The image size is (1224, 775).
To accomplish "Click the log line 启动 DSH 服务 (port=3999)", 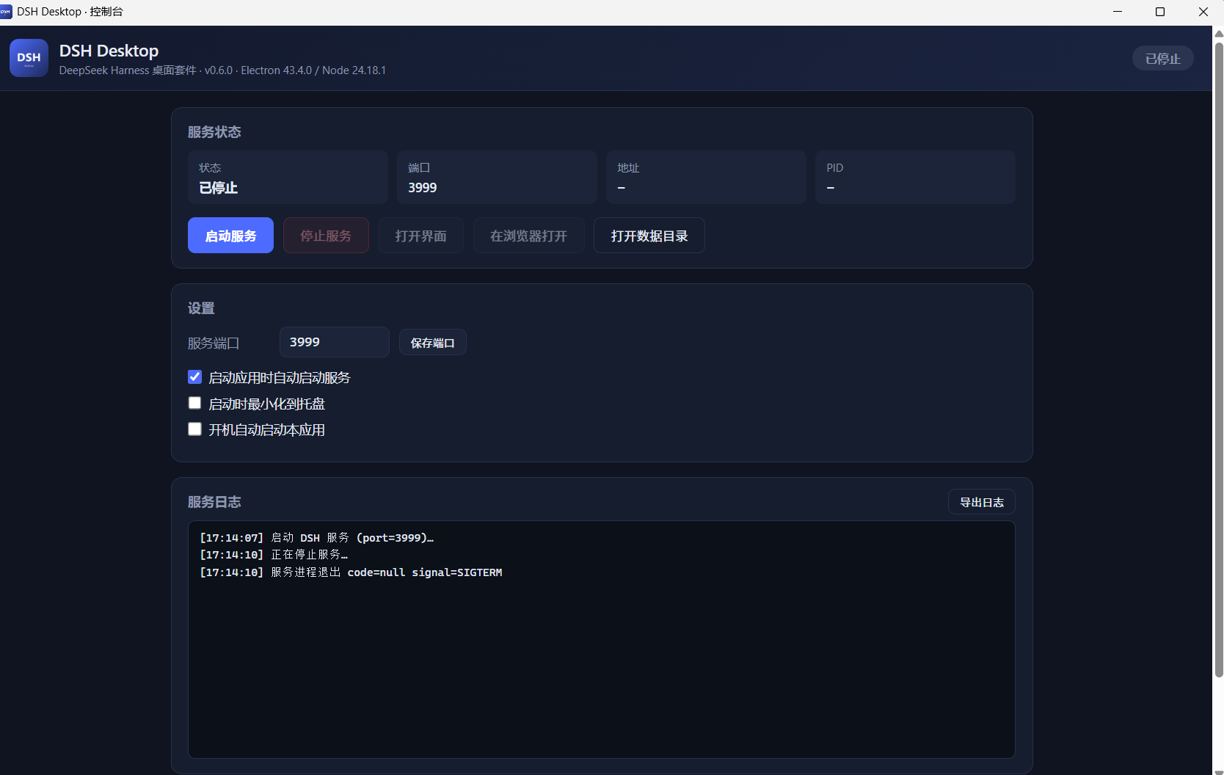I will (x=317, y=538).
